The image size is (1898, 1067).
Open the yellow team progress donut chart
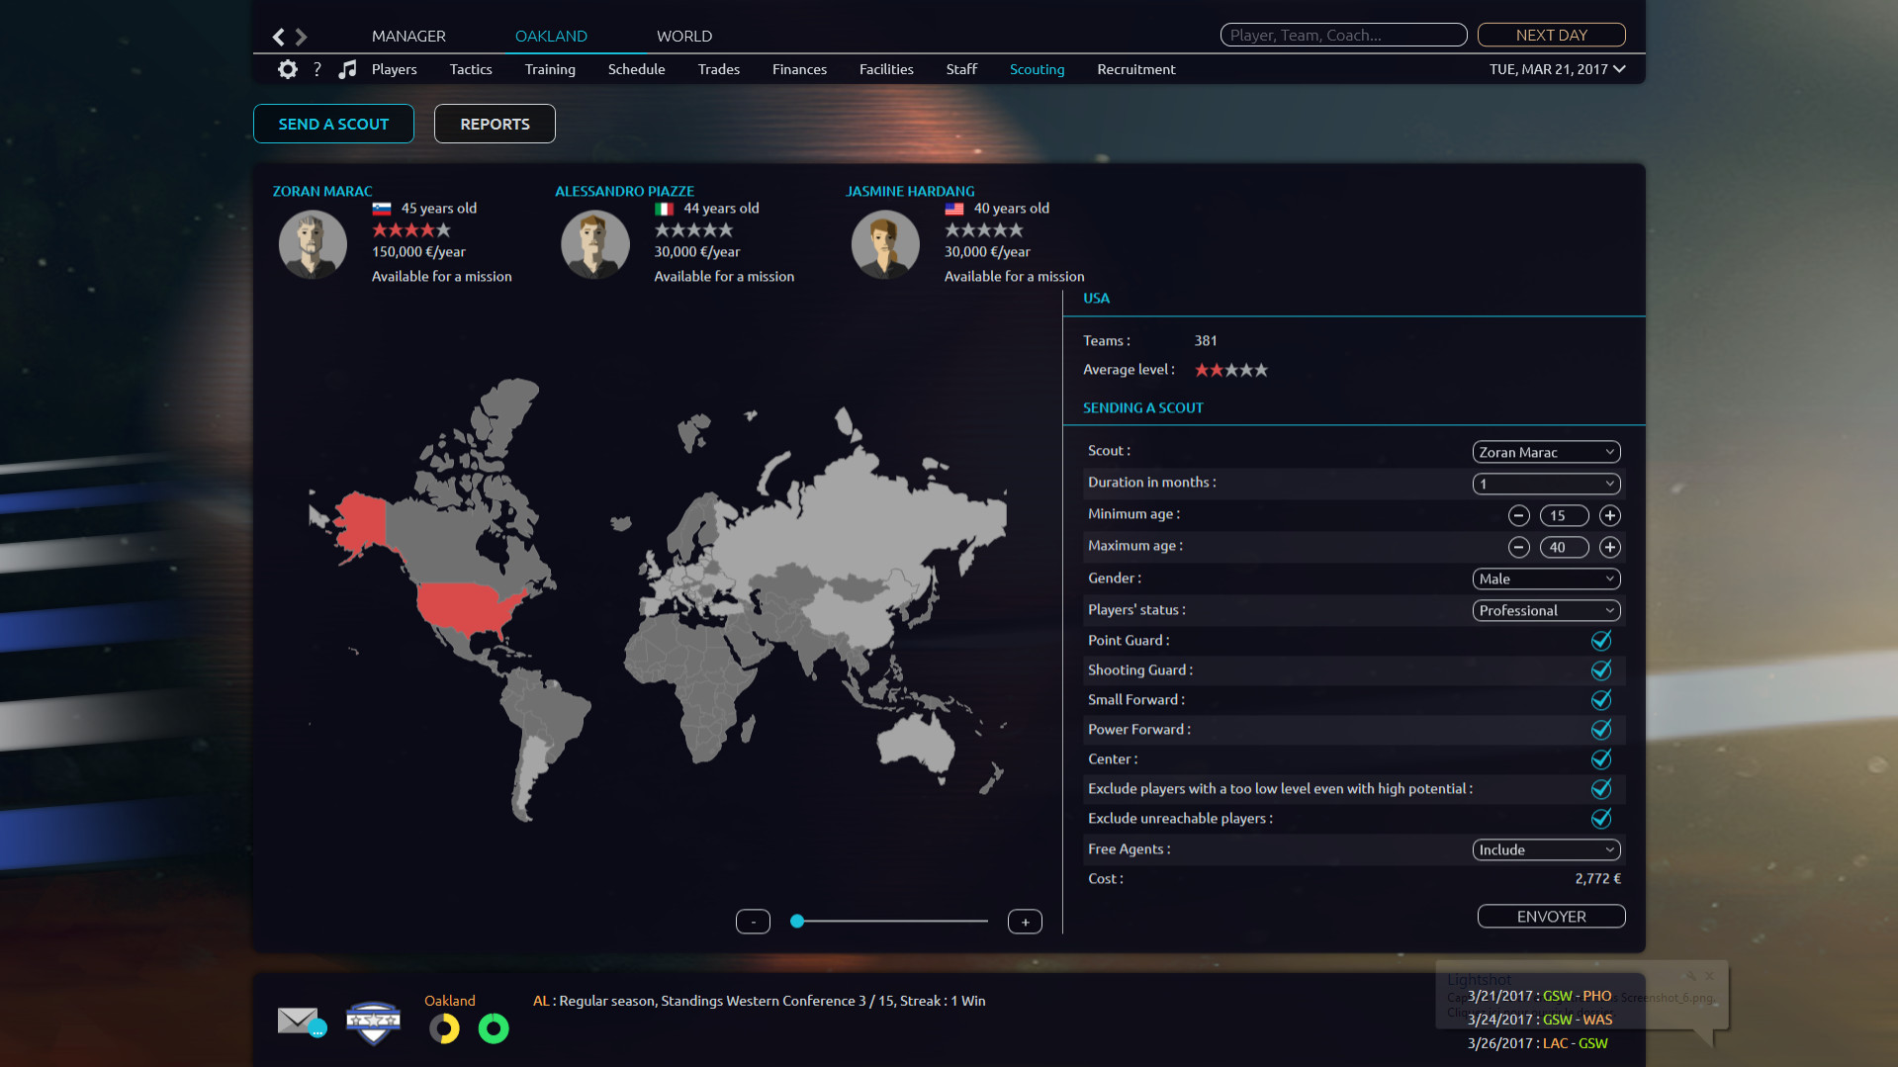(x=443, y=1028)
